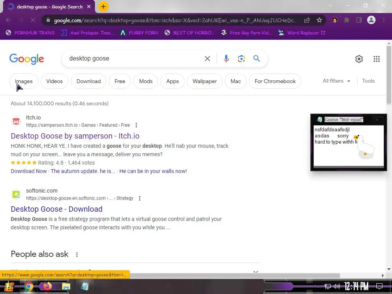Click the Goose Not-epad text area
This screenshot has height=294, width=392.
pos(348,145)
